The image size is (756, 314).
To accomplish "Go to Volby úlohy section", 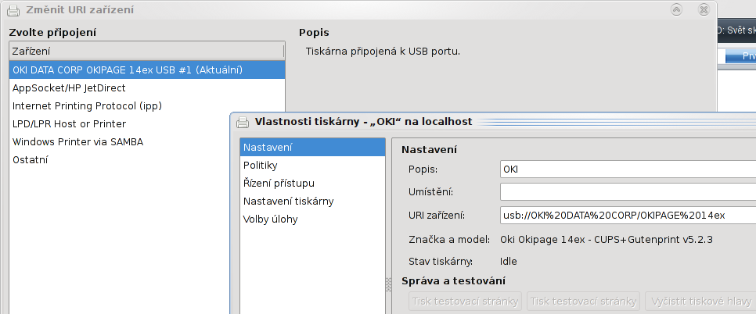I will (312, 219).
